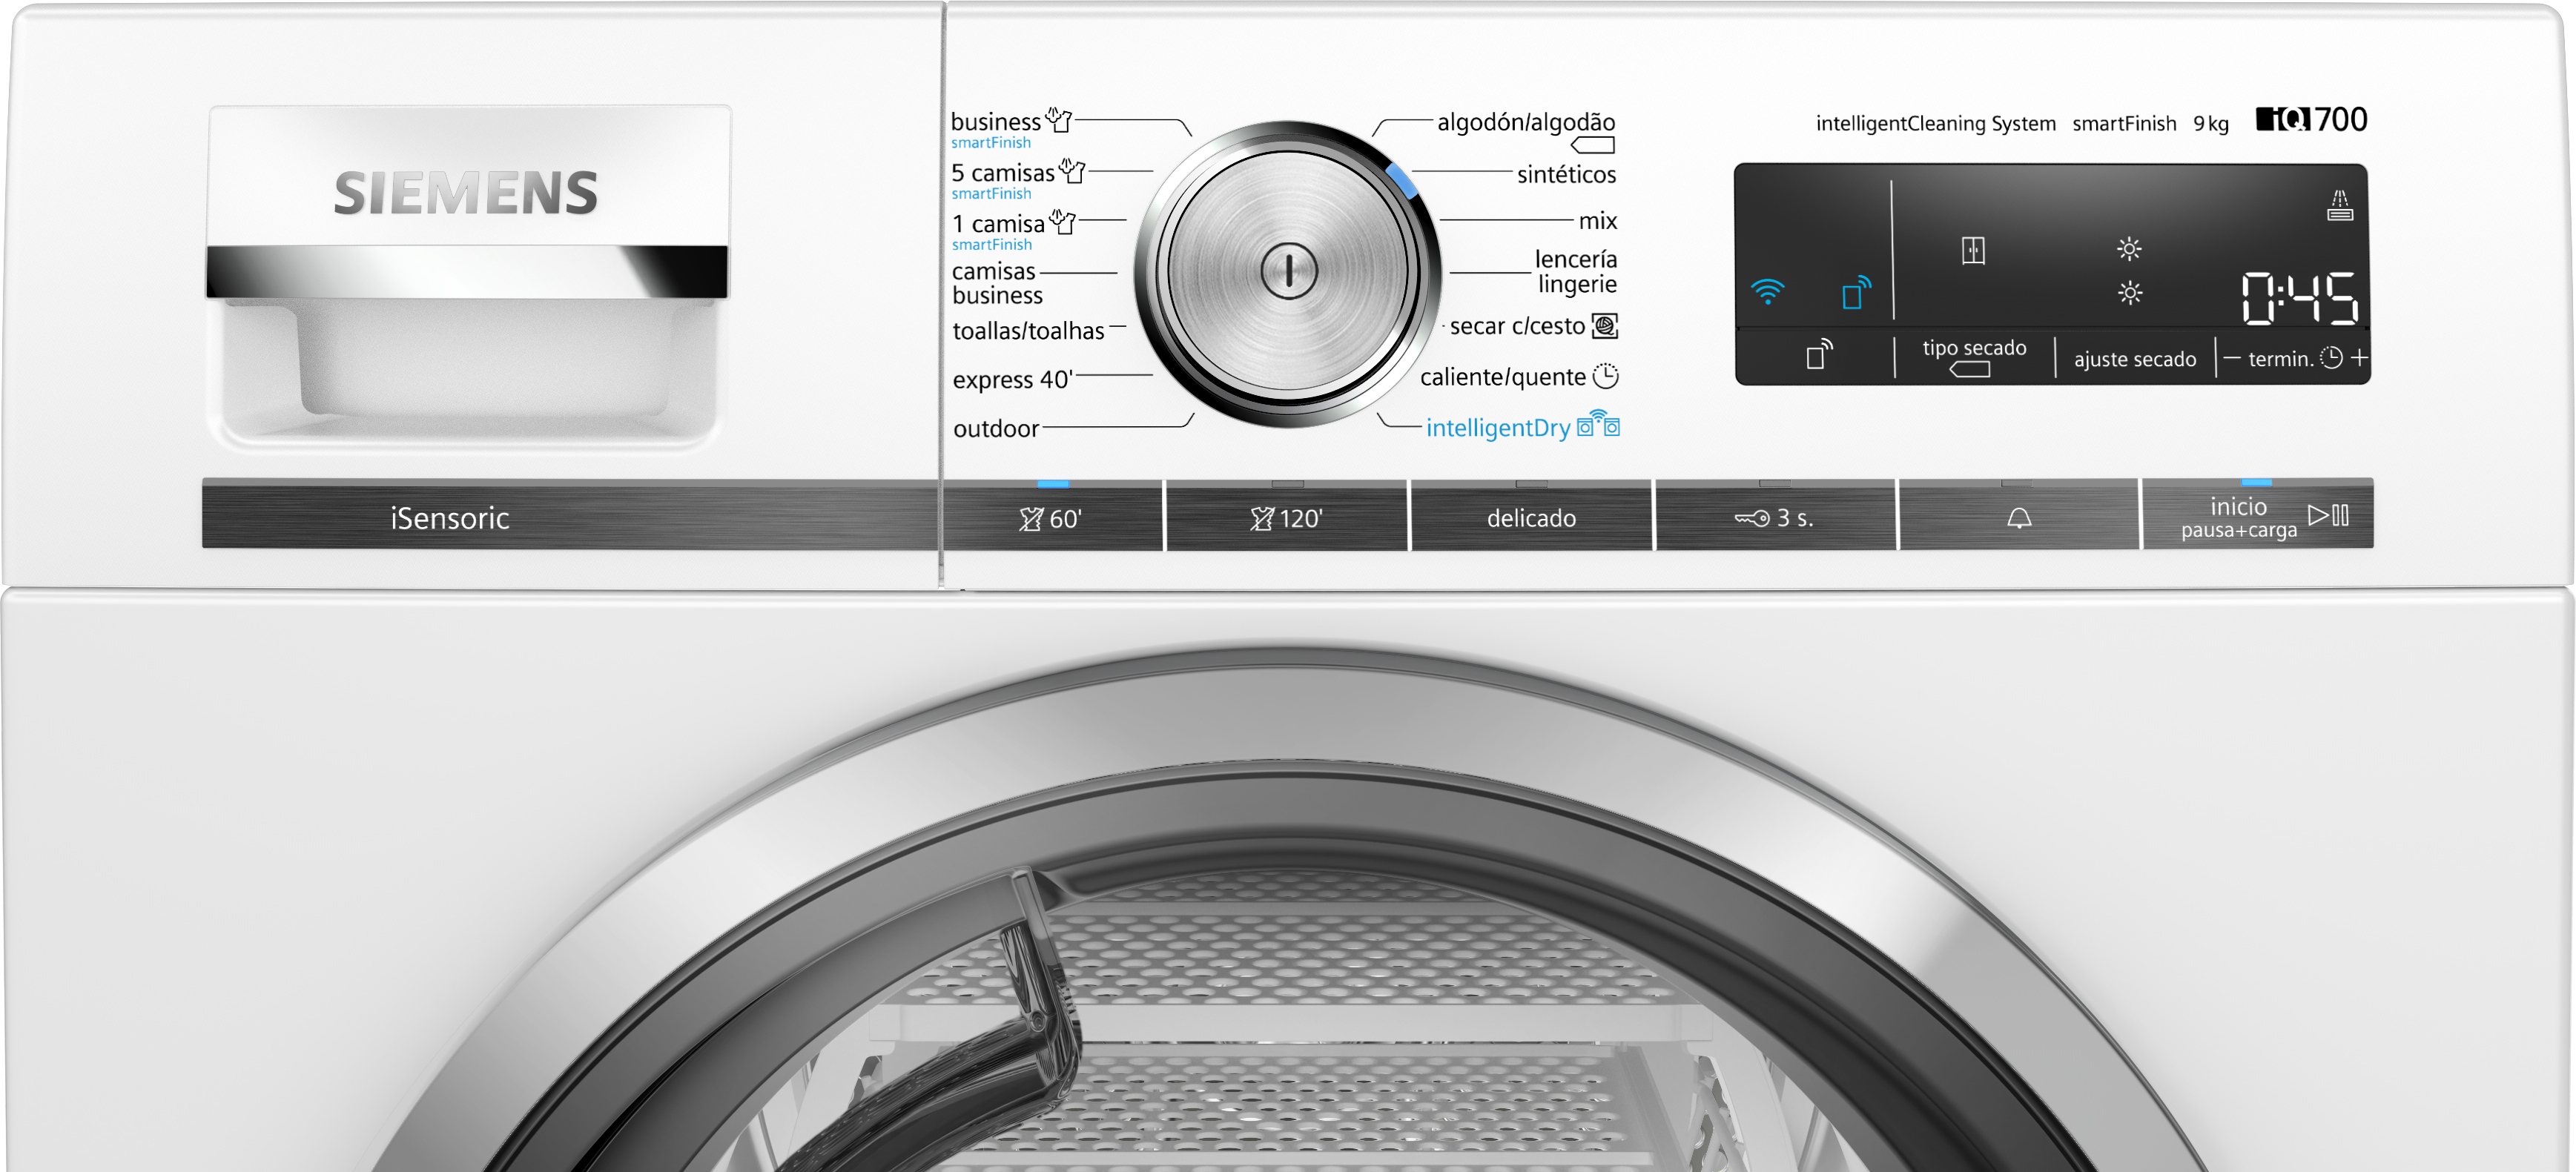The width and height of the screenshot is (2576, 1172).
Task: Tap the blue Wi-Fi indicator on display
Action: pyautogui.click(x=1768, y=291)
